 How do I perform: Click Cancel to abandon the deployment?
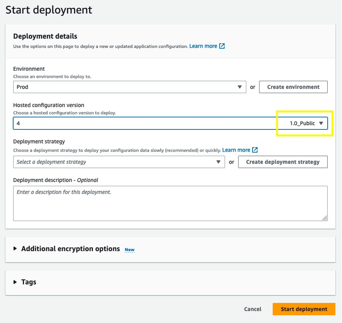click(253, 309)
